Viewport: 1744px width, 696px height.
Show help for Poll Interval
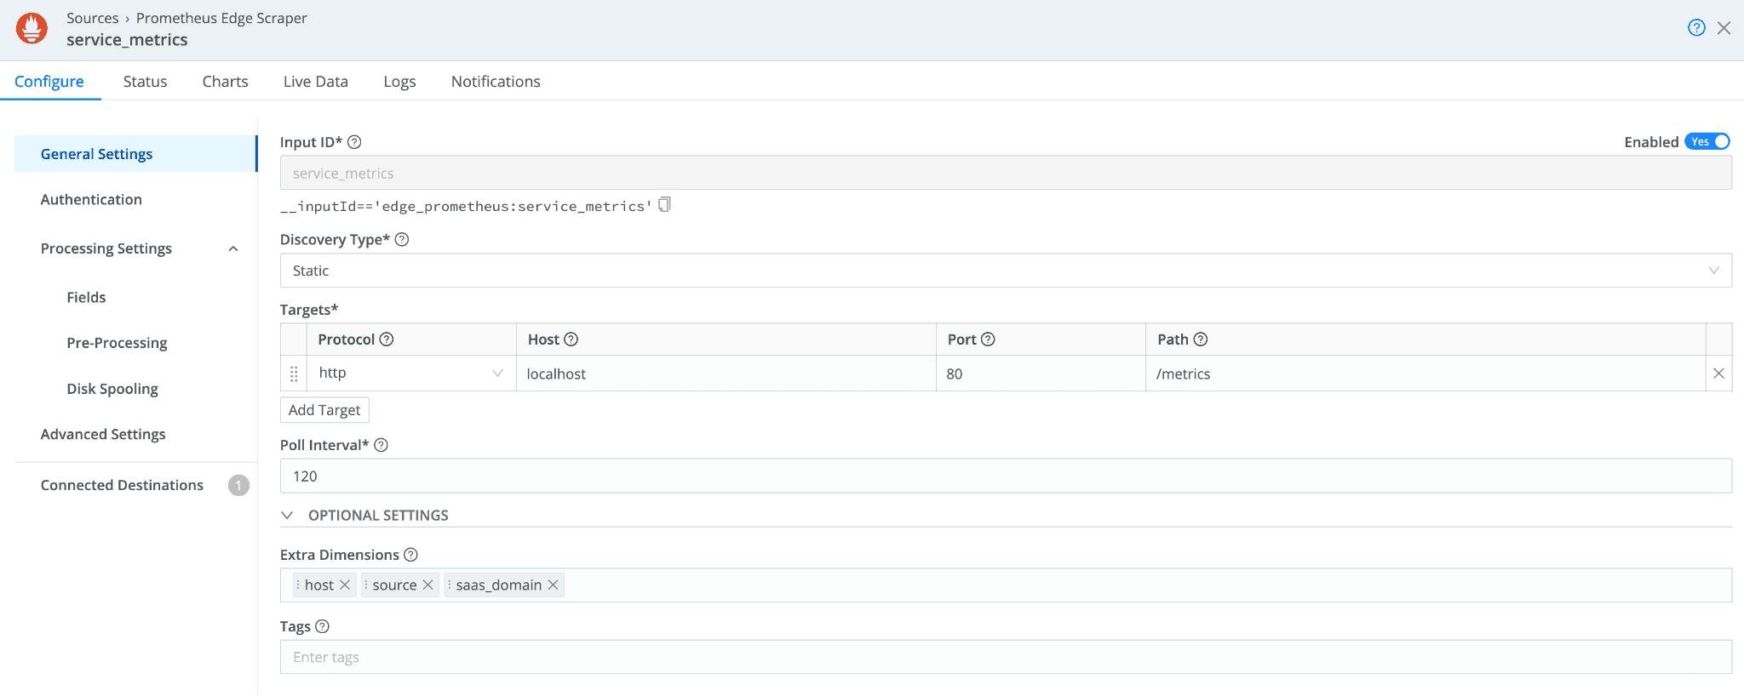point(381,445)
